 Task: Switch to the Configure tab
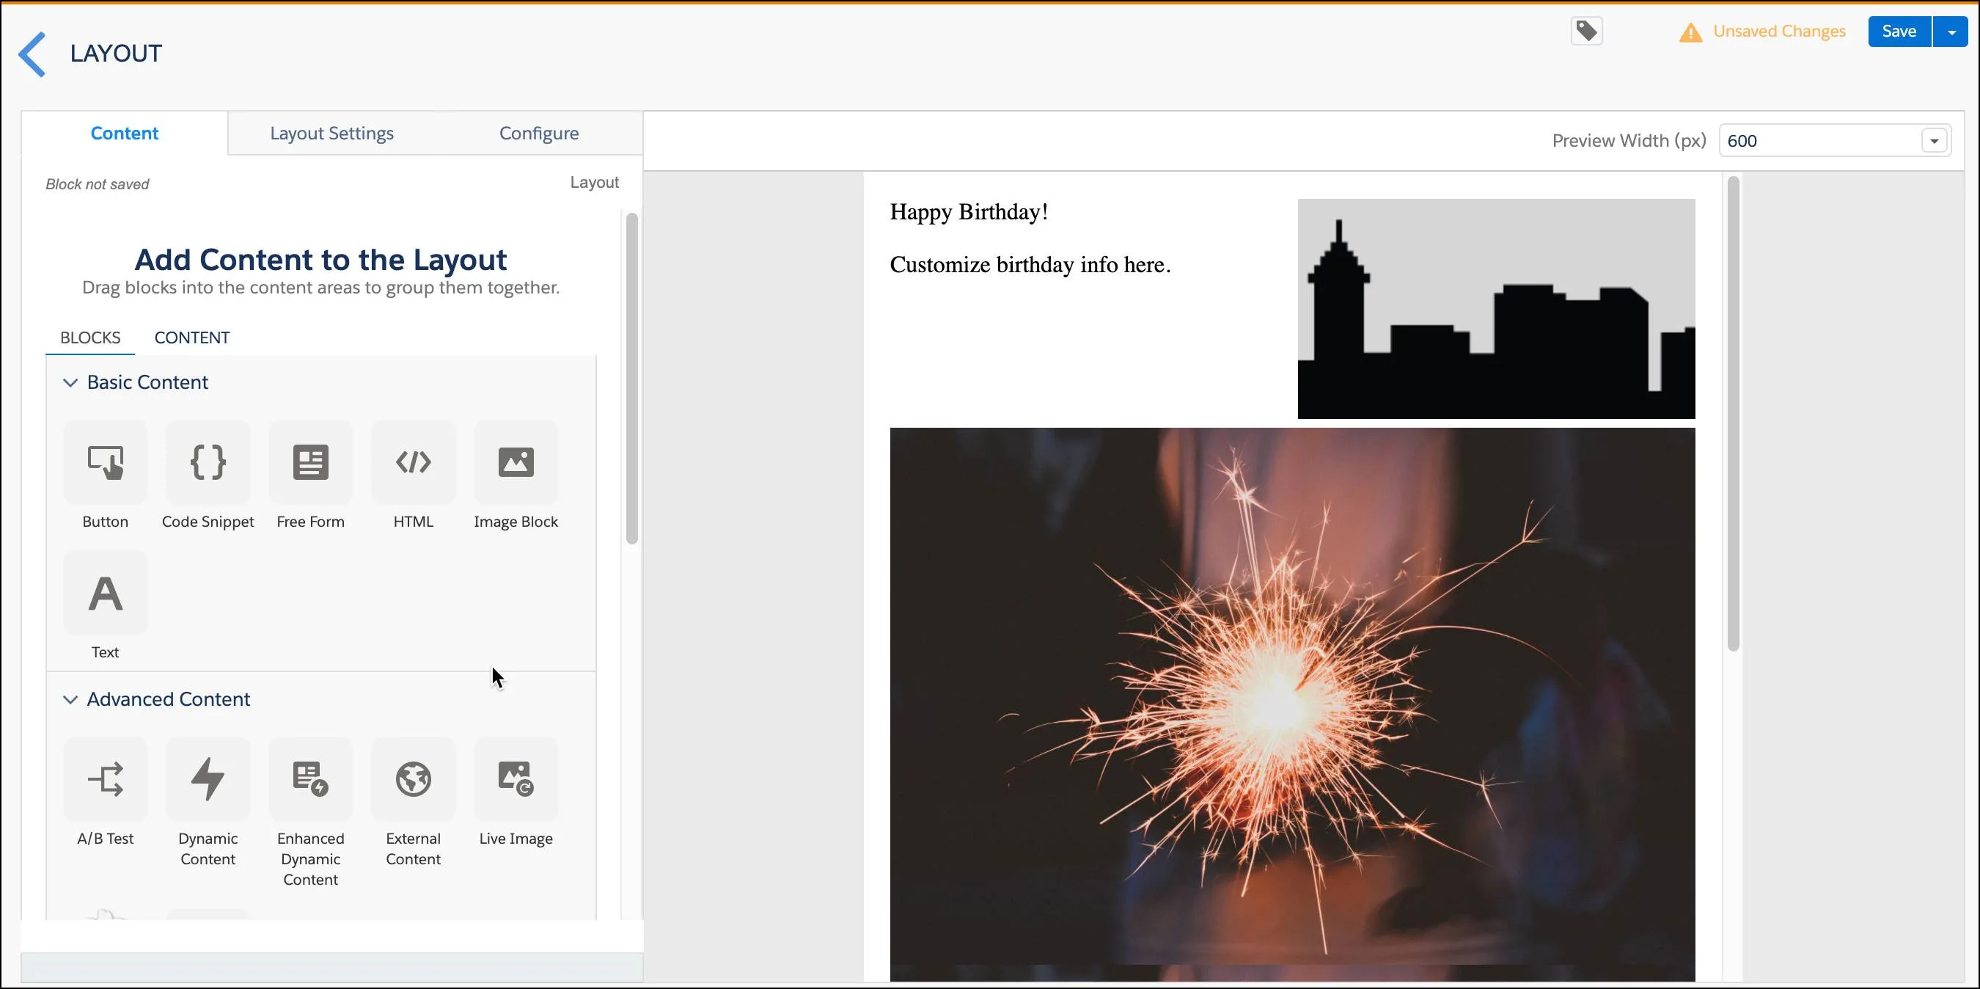coord(539,133)
